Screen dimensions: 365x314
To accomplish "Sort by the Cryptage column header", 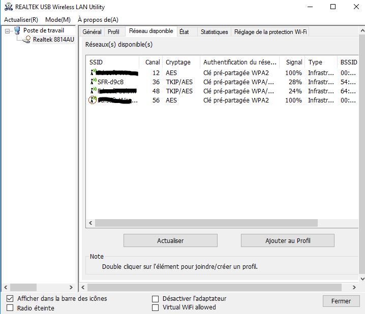I will [x=181, y=62].
